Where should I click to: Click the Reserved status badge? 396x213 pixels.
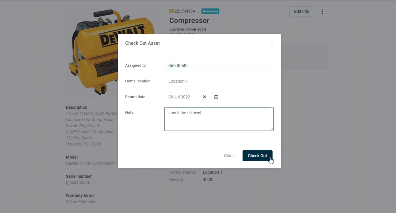210,11
